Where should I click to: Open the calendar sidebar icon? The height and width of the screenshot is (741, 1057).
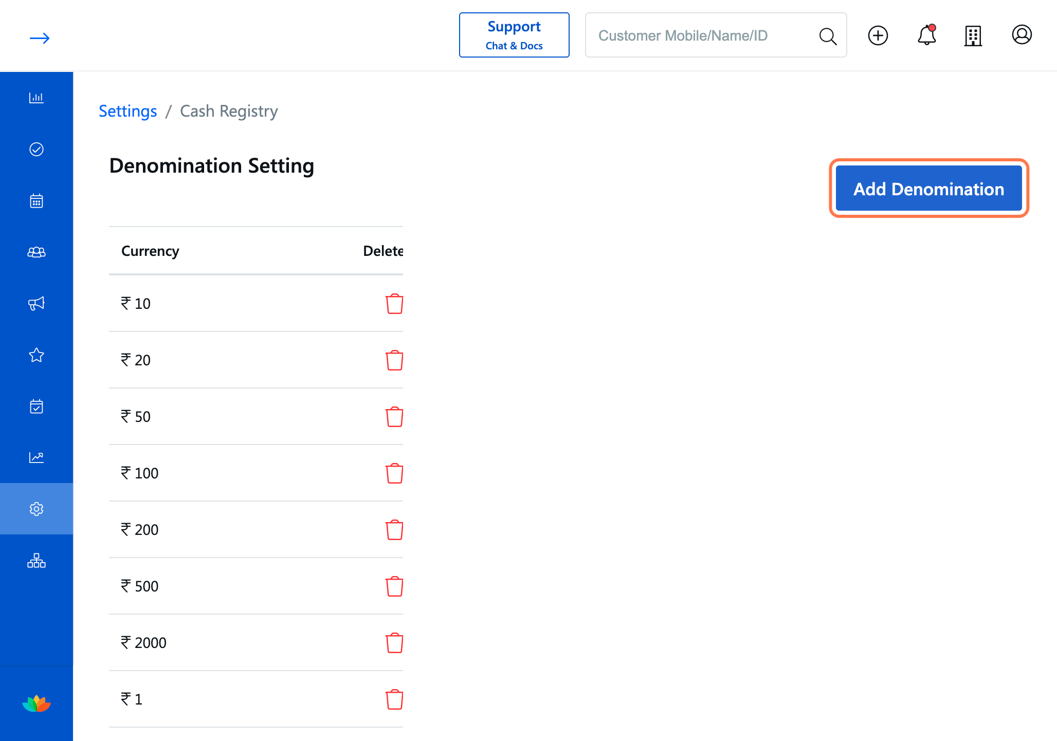pyautogui.click(x=37, y=200)
